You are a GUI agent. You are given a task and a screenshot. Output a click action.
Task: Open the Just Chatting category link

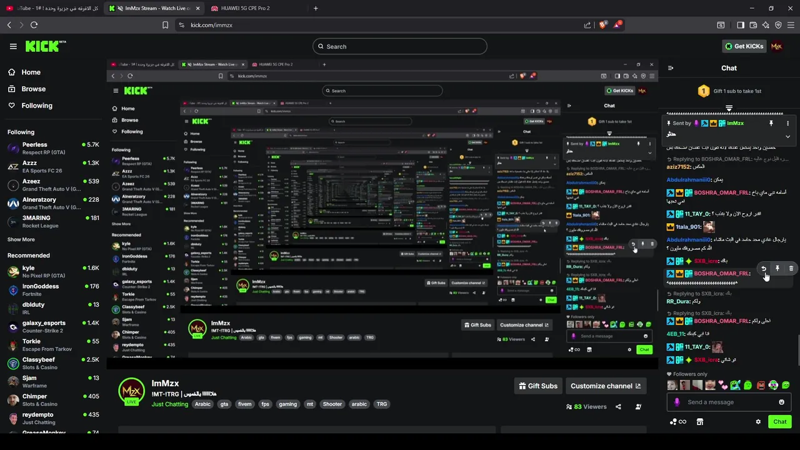click(169, 404)
